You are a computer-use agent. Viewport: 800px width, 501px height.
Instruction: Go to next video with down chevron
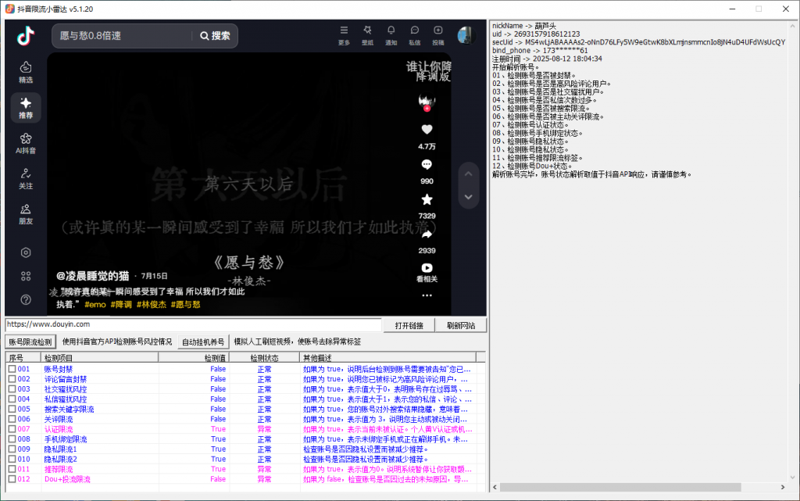(x=469, y=197)
